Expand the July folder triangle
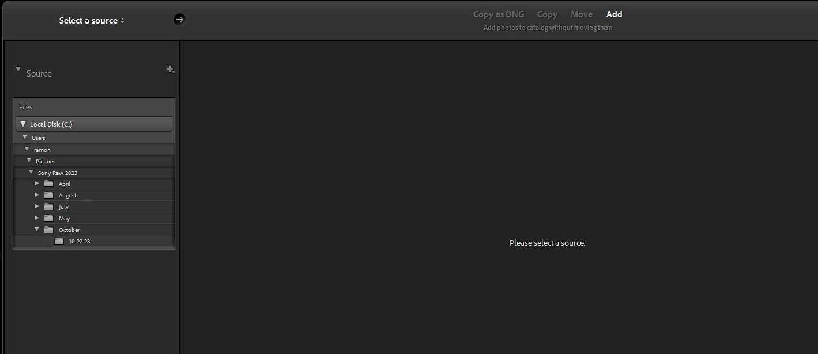 pos(36,207)
